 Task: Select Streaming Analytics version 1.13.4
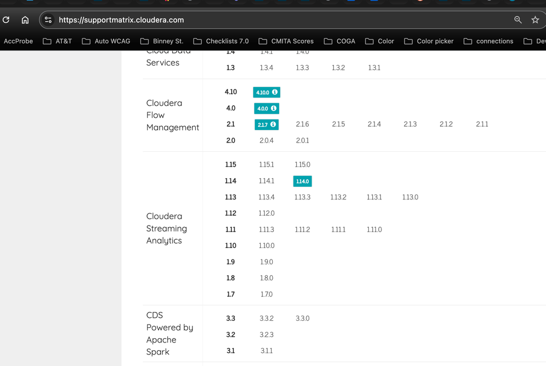tap(266, 197)
